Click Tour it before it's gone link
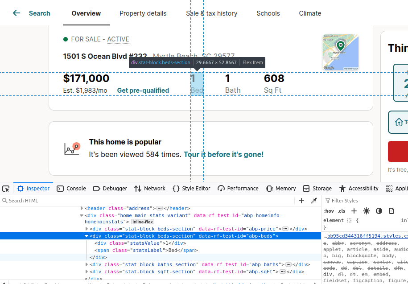This screenshot has width=408, height=284. pos(223,154)
